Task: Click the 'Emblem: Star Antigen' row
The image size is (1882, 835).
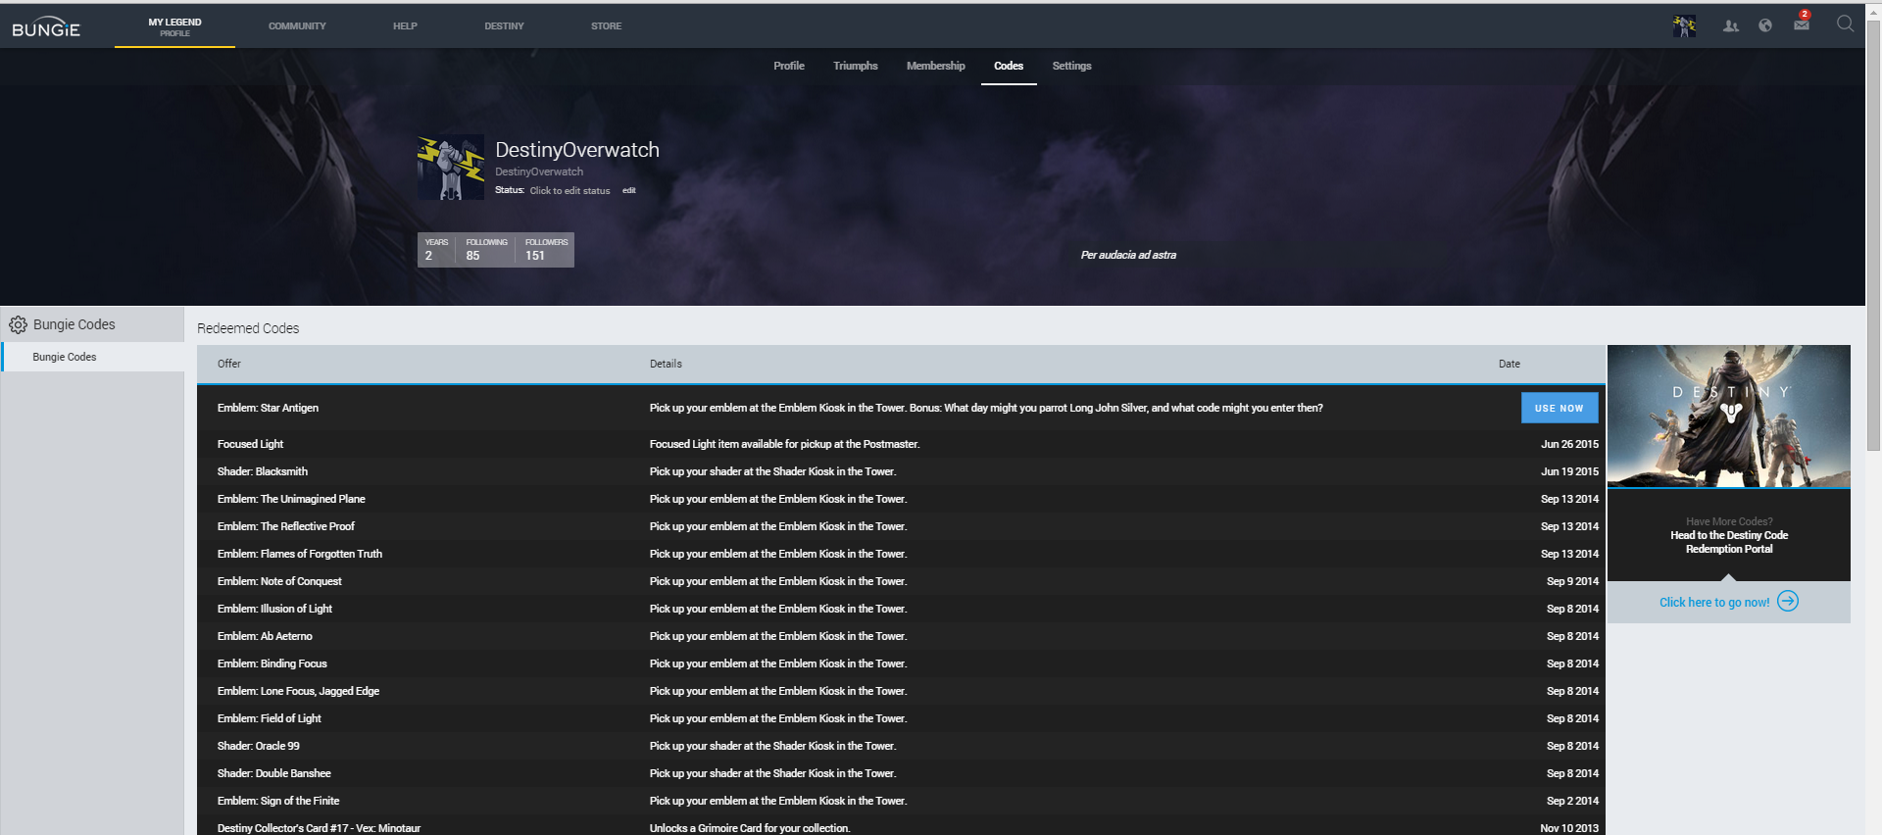Action: 901,408
